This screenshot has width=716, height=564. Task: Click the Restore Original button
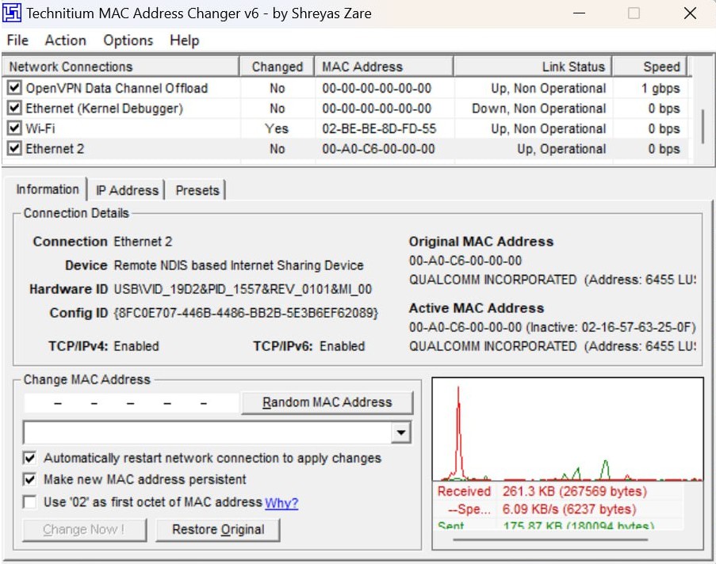point(218,529)
